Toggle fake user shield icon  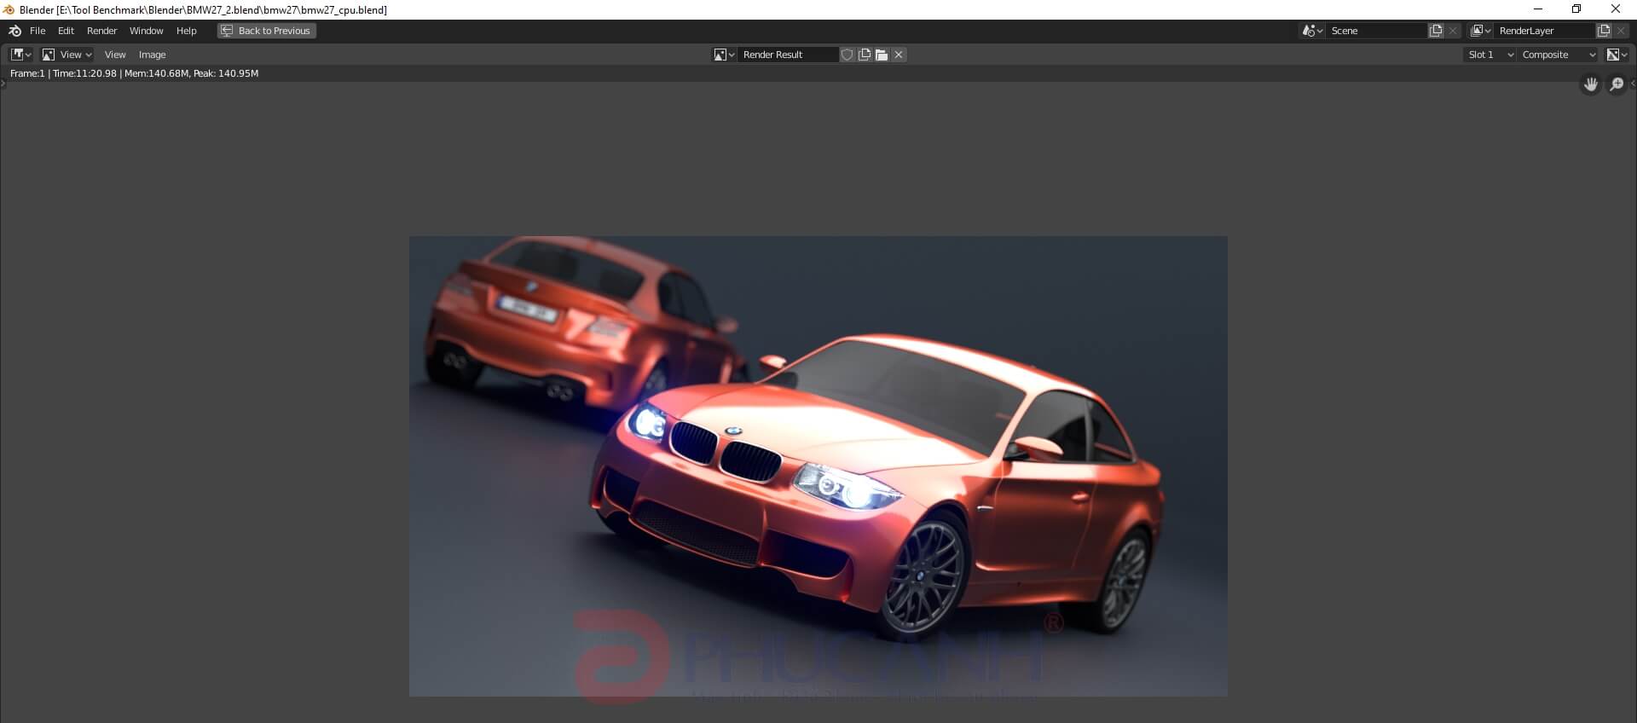click(x=847, y=55)
